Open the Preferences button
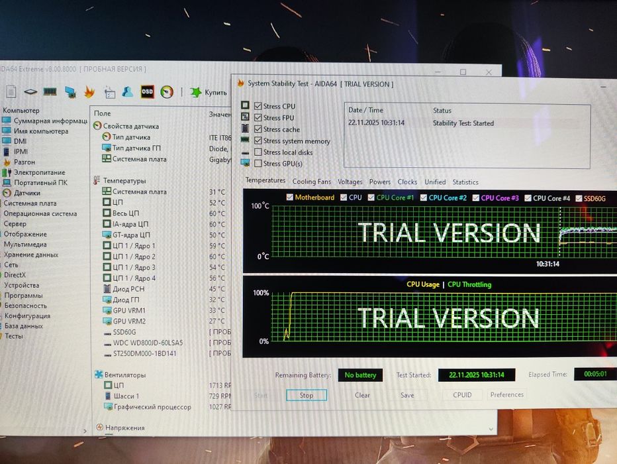617x464 pixels. coord(507,394)
